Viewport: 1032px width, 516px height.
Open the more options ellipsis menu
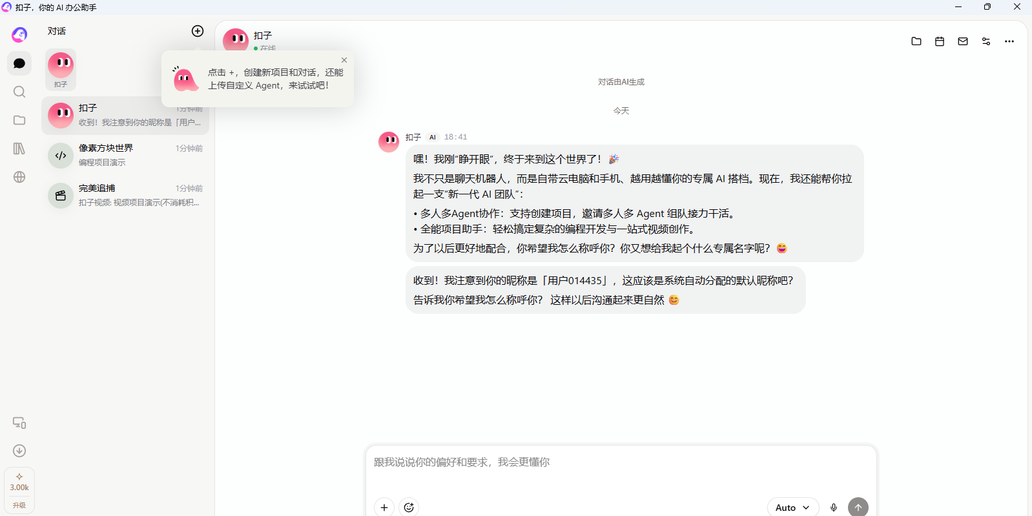1009,41
